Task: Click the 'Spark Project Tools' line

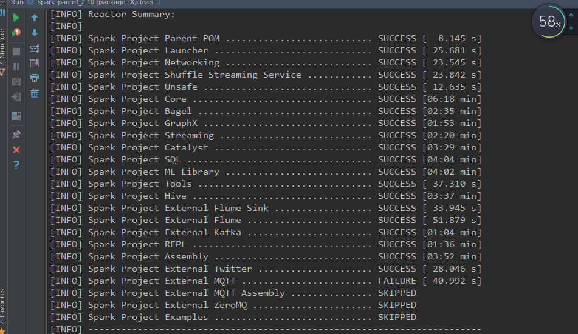Action: coord(266,184)
